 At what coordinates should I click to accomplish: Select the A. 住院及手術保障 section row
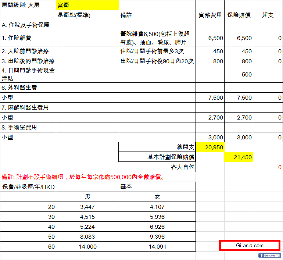[28, 25]
